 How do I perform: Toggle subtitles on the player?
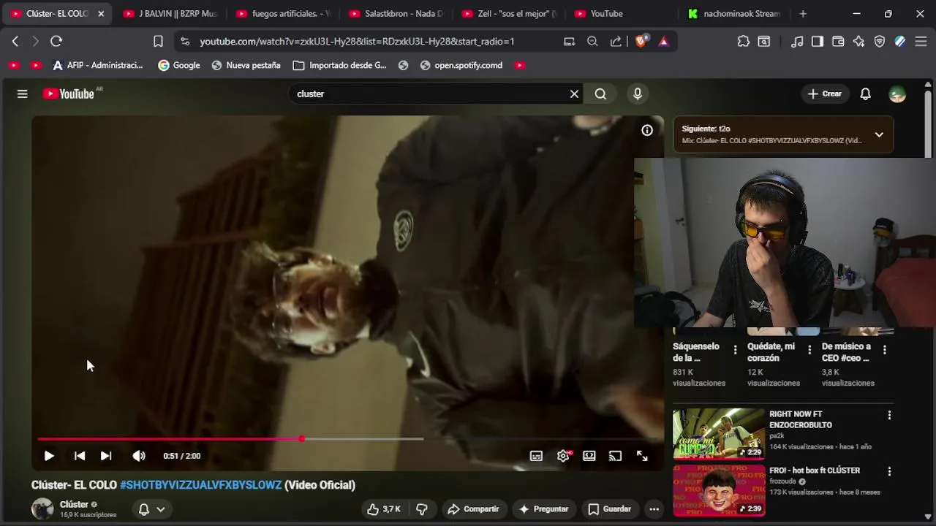(536, 456)
